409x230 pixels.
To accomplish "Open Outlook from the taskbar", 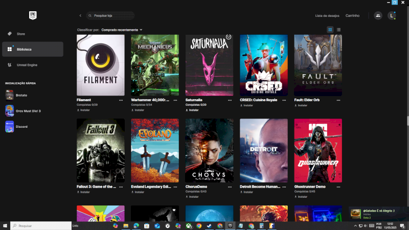I will pos(157,226).
